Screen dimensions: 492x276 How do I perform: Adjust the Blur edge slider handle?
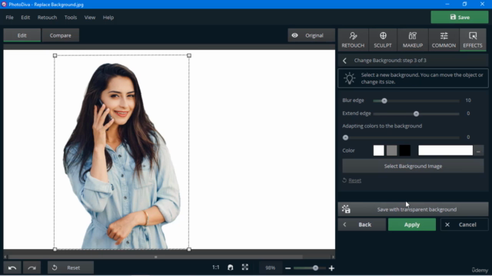tap(384, 100)
